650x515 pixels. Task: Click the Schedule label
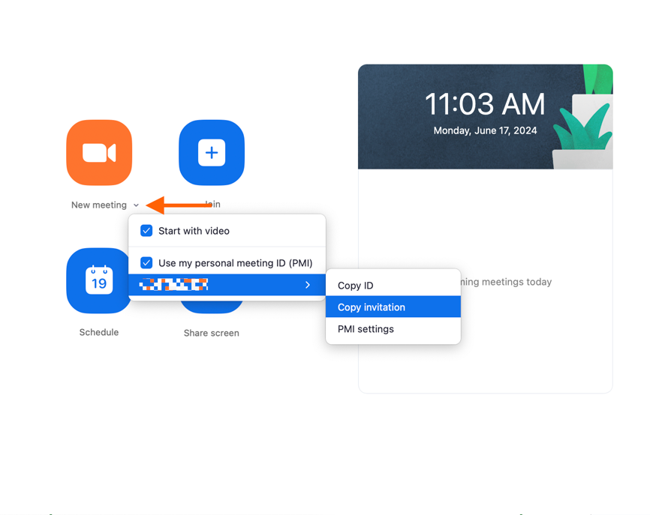[x=99, y=332]
